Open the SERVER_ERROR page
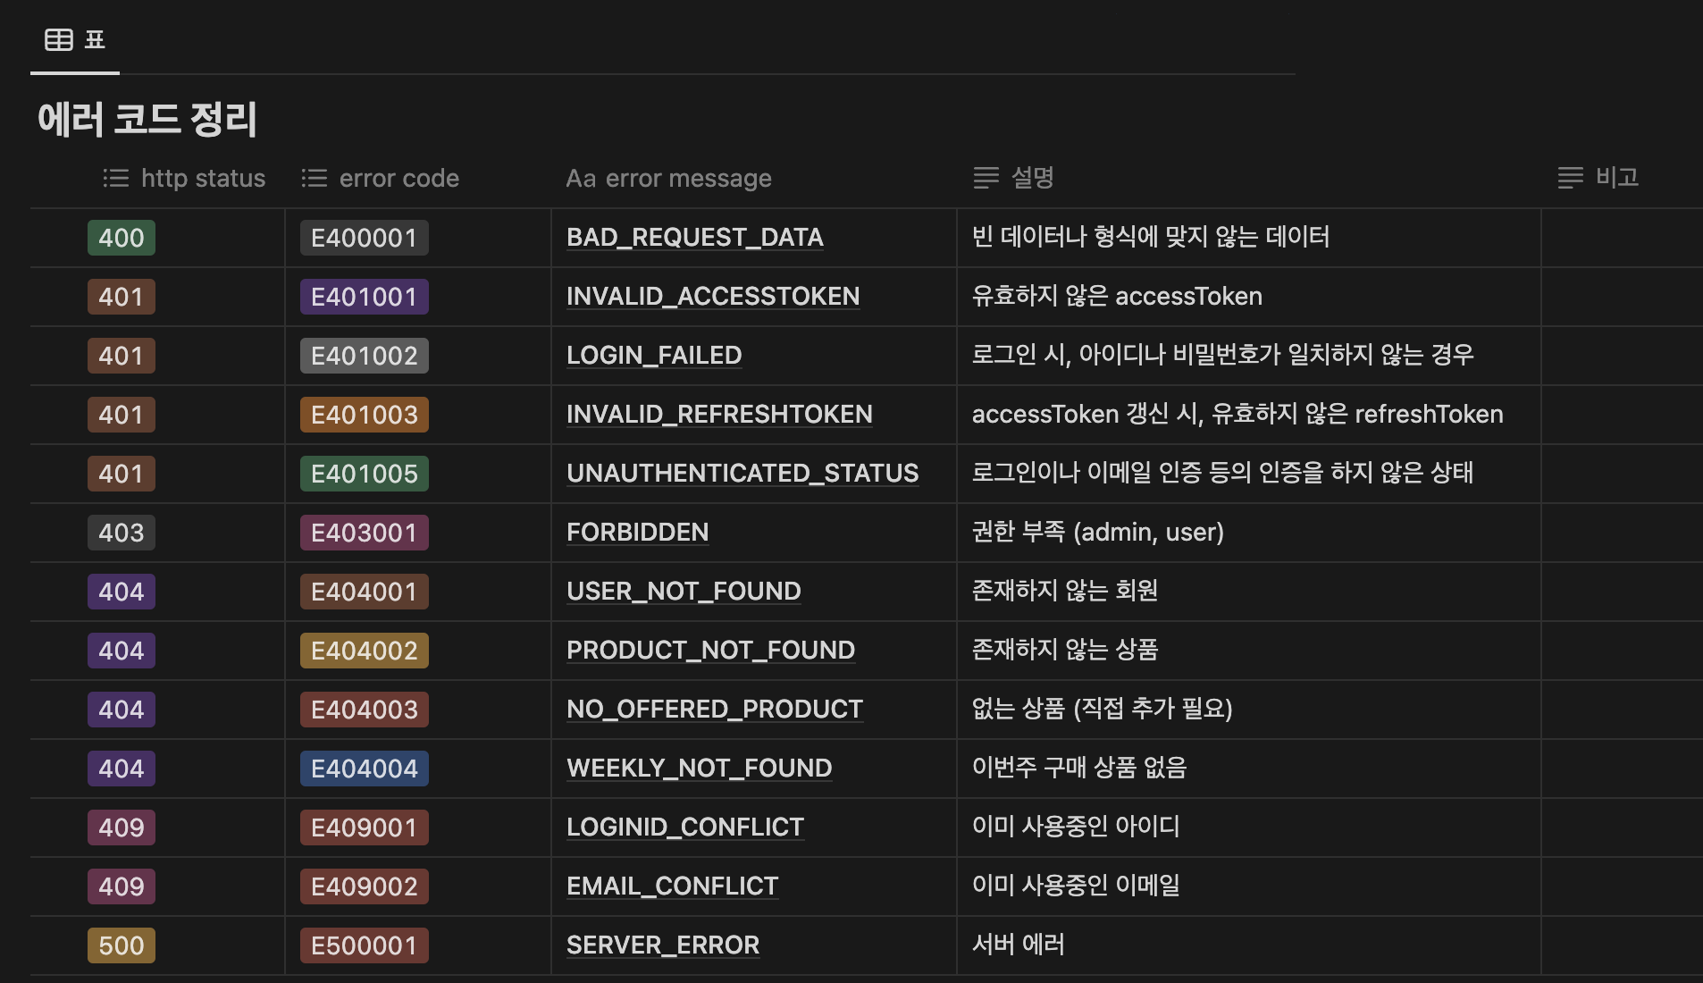 (663, 945)
